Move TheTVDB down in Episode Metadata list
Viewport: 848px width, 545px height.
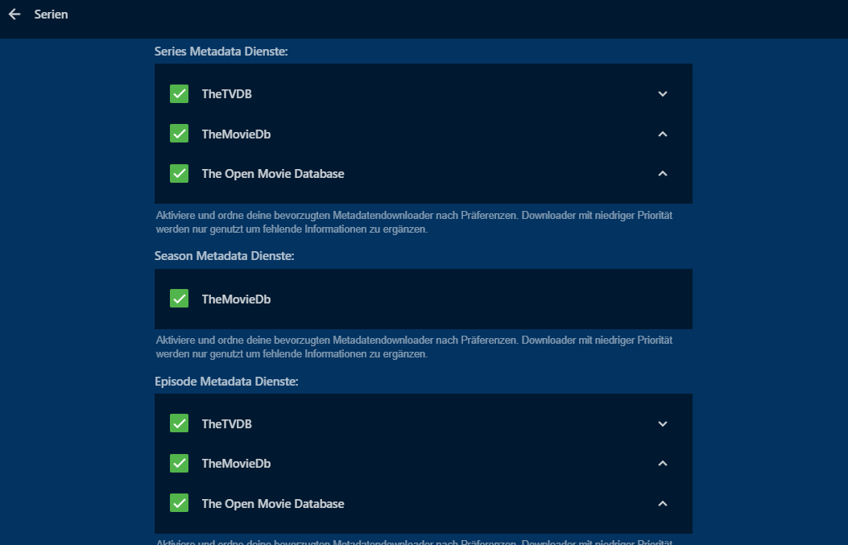pos(663,424)
